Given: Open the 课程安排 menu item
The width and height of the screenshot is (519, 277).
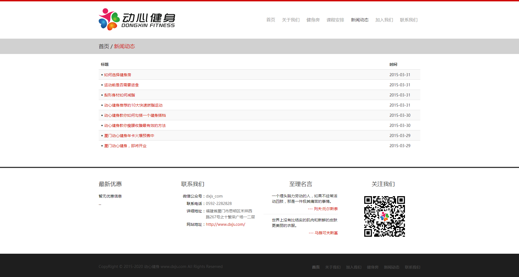Looking at the screenshot, I should [335, 20].
